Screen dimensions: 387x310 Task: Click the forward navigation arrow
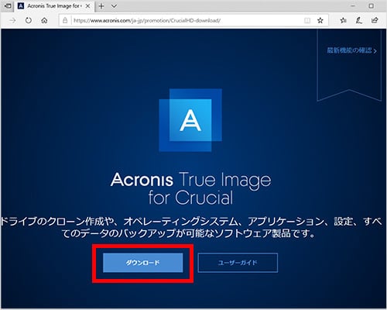pyautogui.click(x=12, y=20)
